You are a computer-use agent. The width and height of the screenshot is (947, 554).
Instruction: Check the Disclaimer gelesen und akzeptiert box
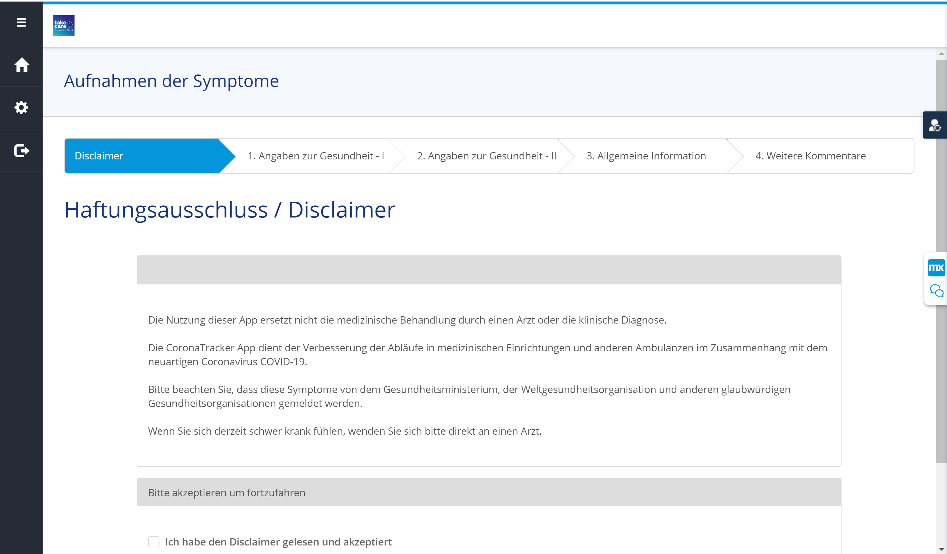click(x=154, y=542)
